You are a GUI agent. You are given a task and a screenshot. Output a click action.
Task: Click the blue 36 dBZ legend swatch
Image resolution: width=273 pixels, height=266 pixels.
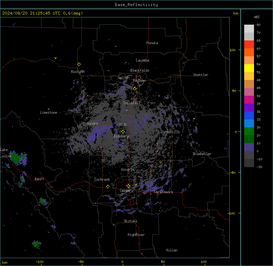click(x=249, y=115)
